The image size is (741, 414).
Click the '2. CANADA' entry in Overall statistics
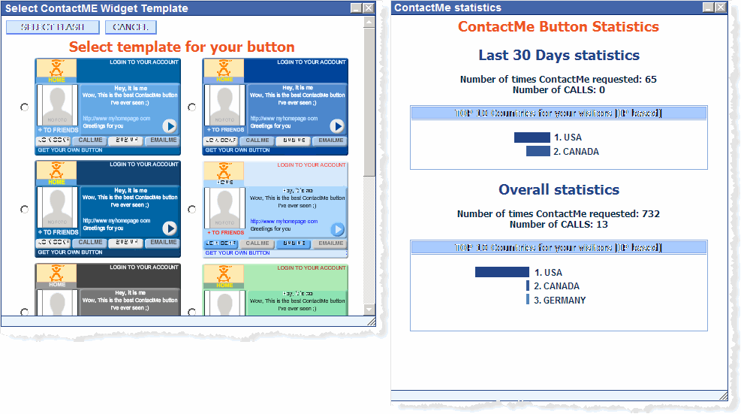click(x=556, y=286)
